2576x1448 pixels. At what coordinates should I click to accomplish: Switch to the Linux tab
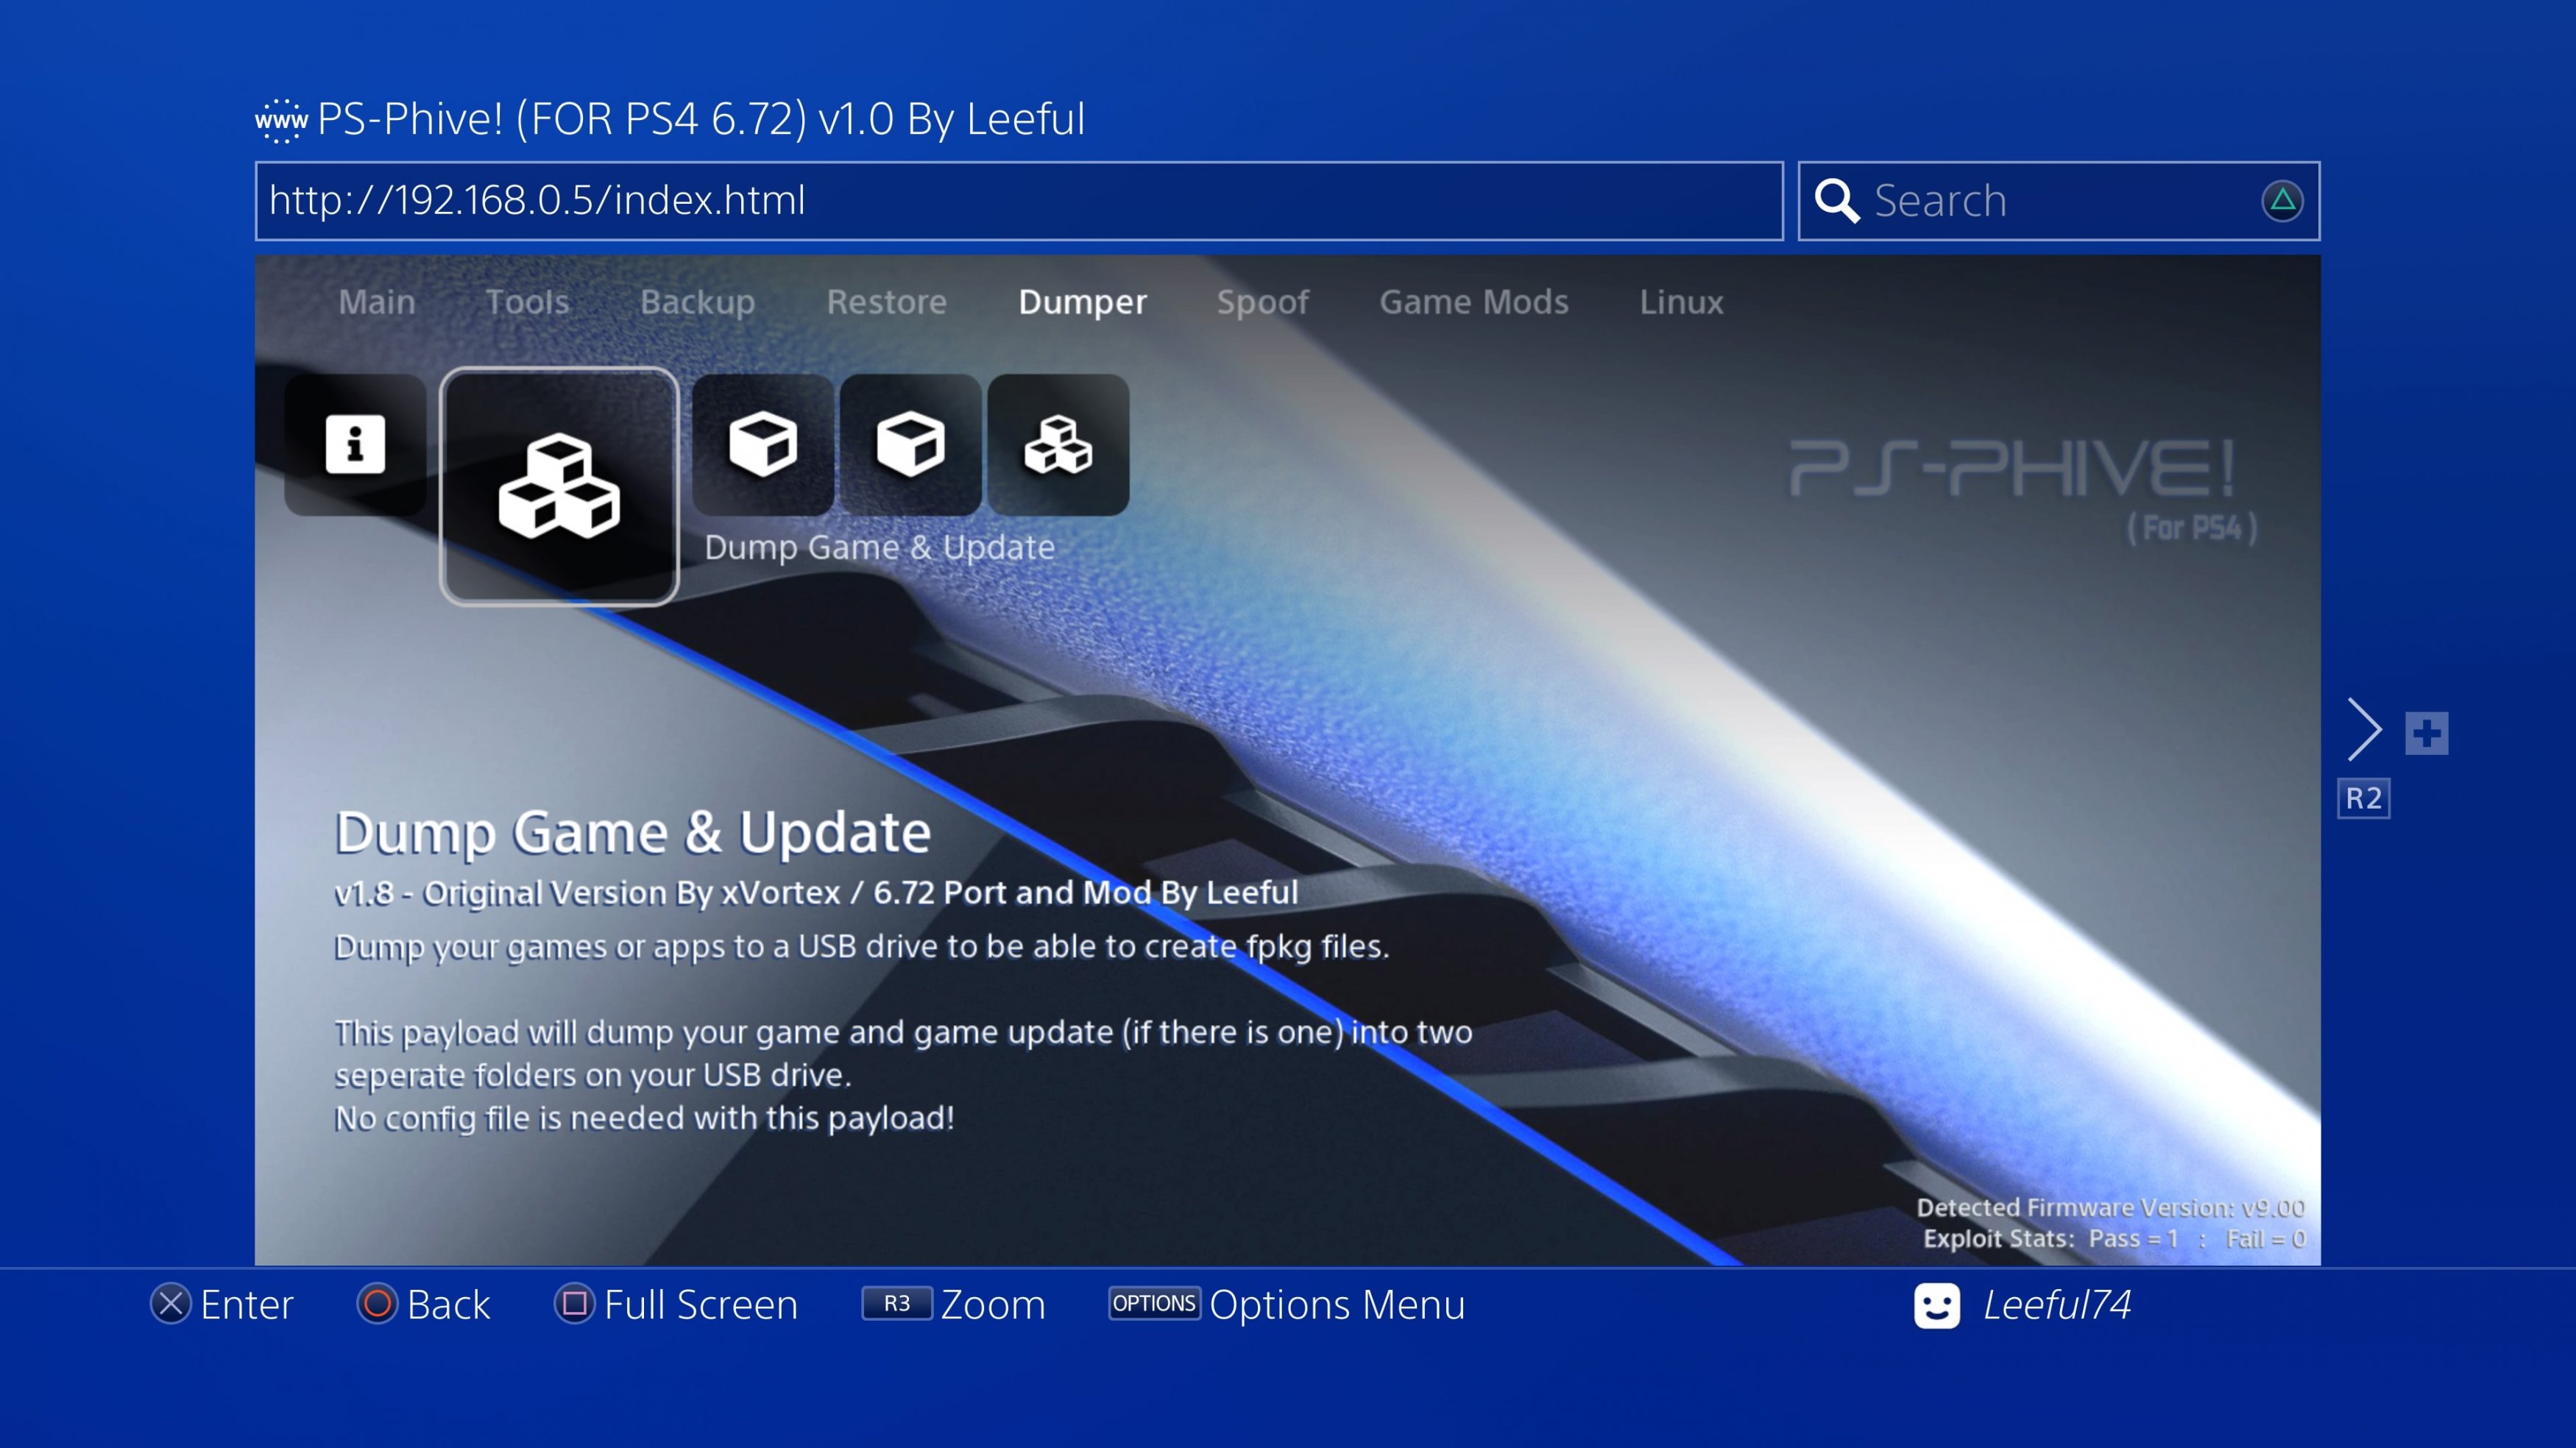[1681, 302]
